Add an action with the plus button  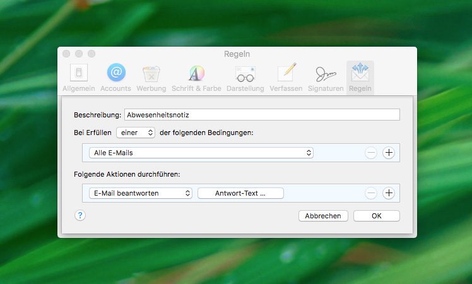click(x=389, y=194)
